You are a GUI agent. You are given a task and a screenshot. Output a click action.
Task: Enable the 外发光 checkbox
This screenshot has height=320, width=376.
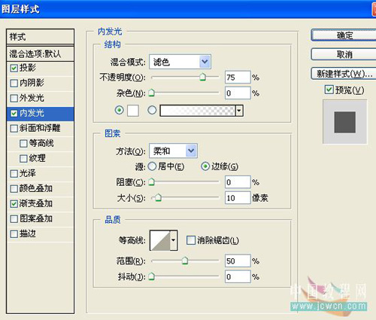(14, 99)
